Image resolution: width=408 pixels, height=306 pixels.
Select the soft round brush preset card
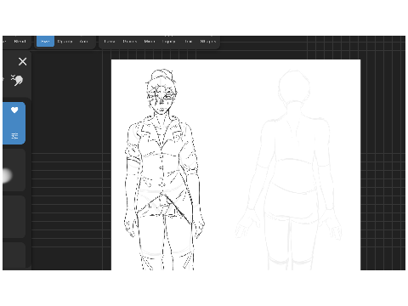coord(14,170)
